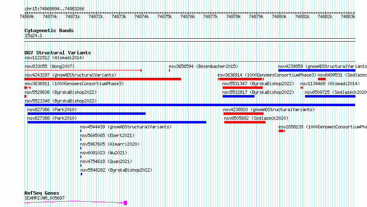Open the nsv6505682 (Sedlazeck2020) variant label
The height and width of the screenshot is (207, 367).
256,118
